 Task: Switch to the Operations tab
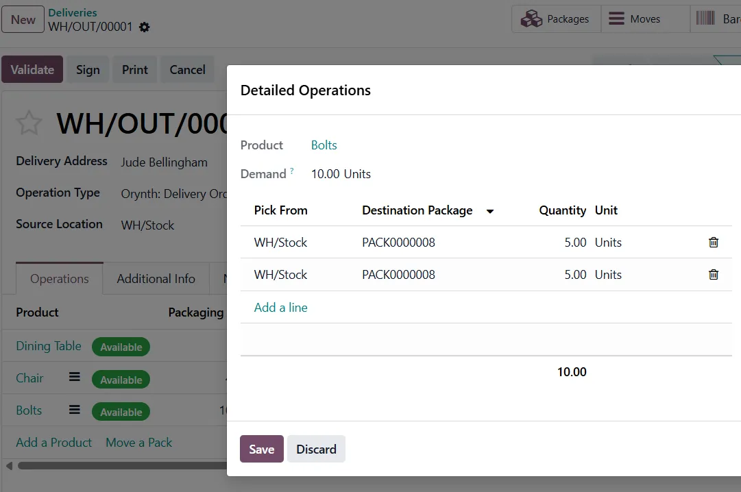point(60,279)
